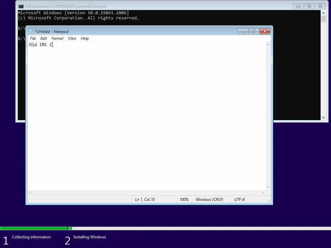Click the 100% zoom status entry
Screen dimensions: 331x248
coord(184,200)
